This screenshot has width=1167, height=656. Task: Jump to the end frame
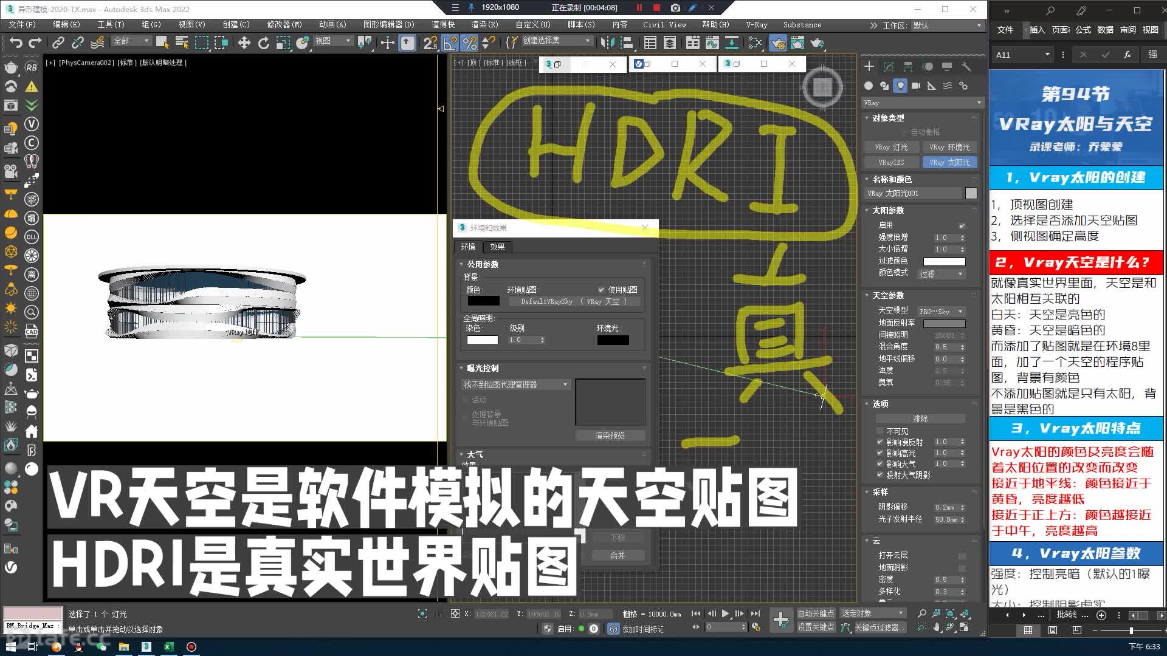pos(755,613)
